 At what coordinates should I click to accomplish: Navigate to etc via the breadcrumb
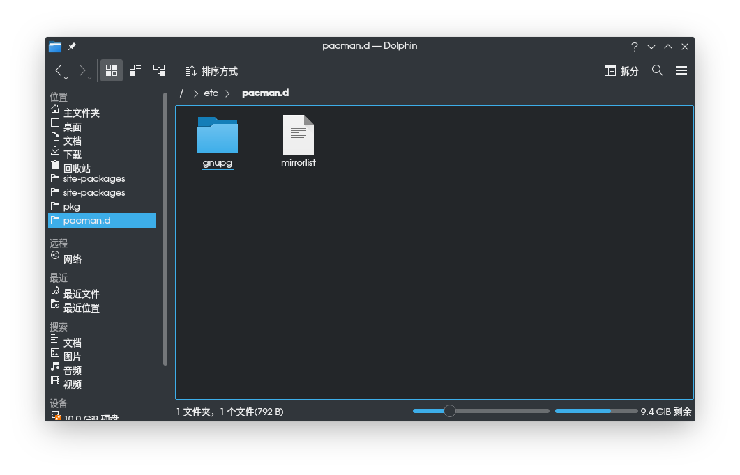211,93
